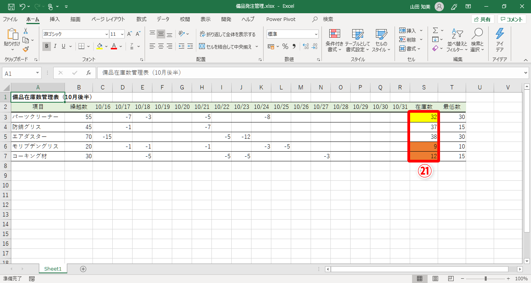Image resolution: width=531 pixels, height=283 pixels.
Task: Click the コメント comments button
Action: (x=512, y=19)
